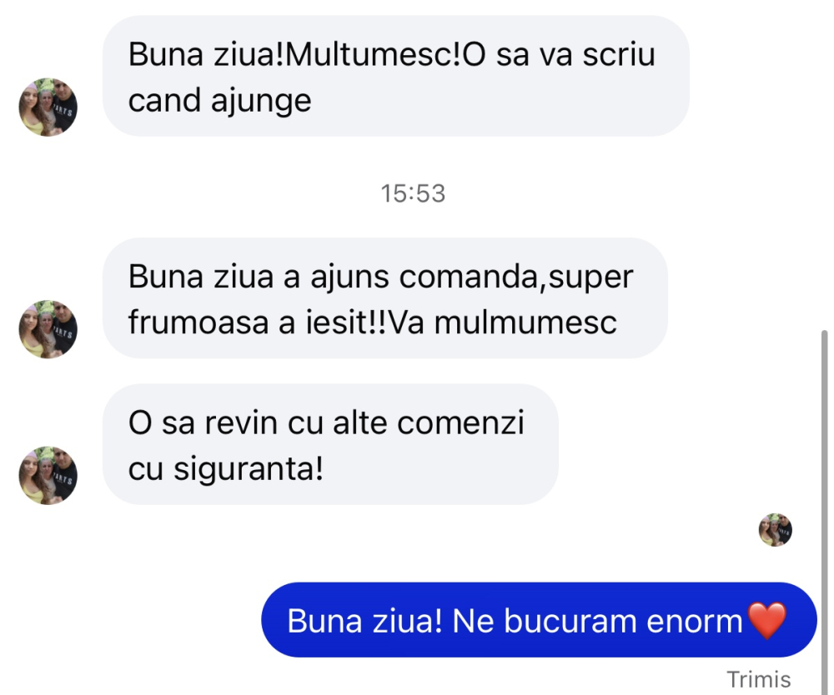Tap the "super frumoasa a iesit" message bubble
834x695 pixels.
385,298
